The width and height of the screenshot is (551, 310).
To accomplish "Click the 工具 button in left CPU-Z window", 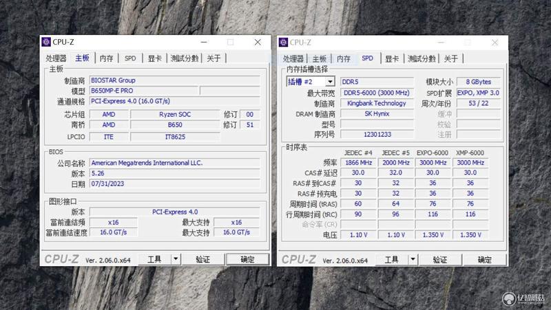I will tap(154, 259).
